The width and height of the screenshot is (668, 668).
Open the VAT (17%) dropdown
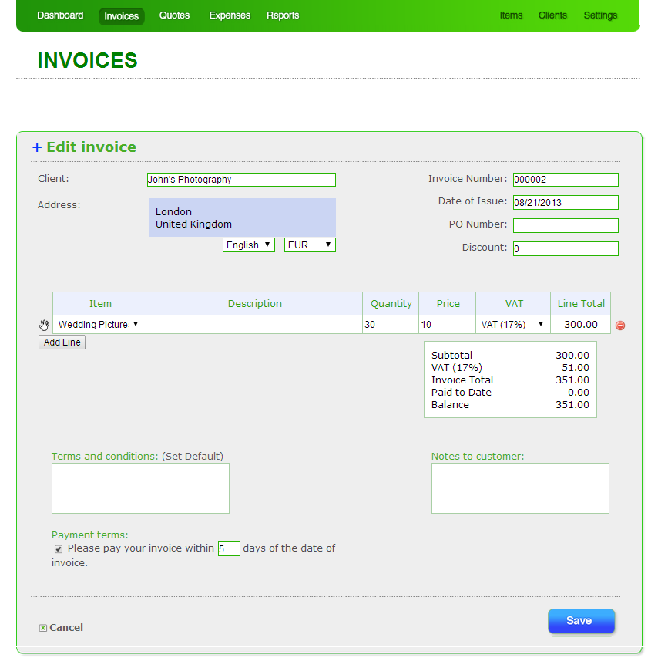coord(512,324)
